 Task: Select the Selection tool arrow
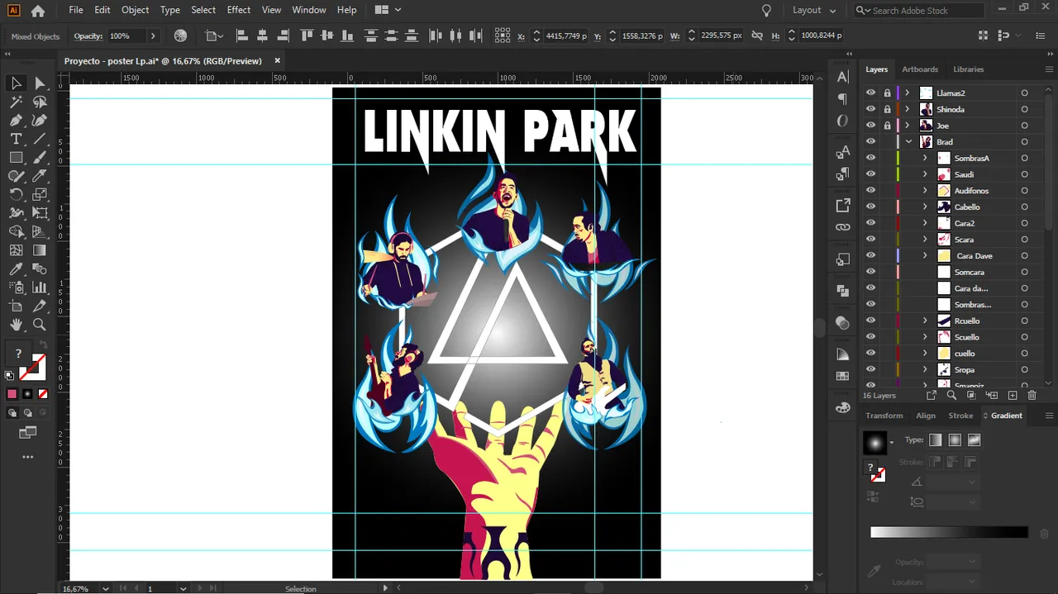[16, 83]
